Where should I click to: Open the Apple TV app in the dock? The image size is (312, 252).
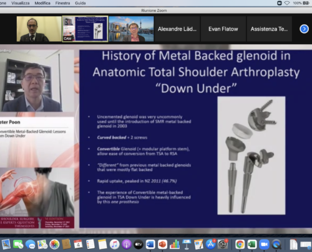click(139, 245)
